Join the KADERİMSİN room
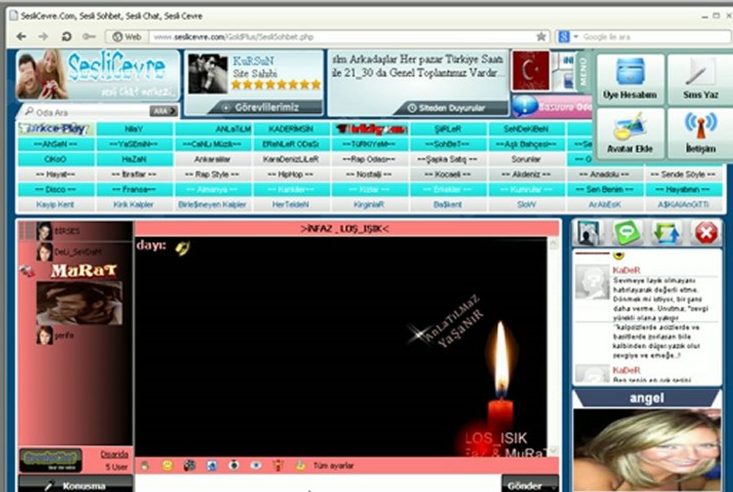Viewport: 733px width, 492px height. (x=291, y=129)
